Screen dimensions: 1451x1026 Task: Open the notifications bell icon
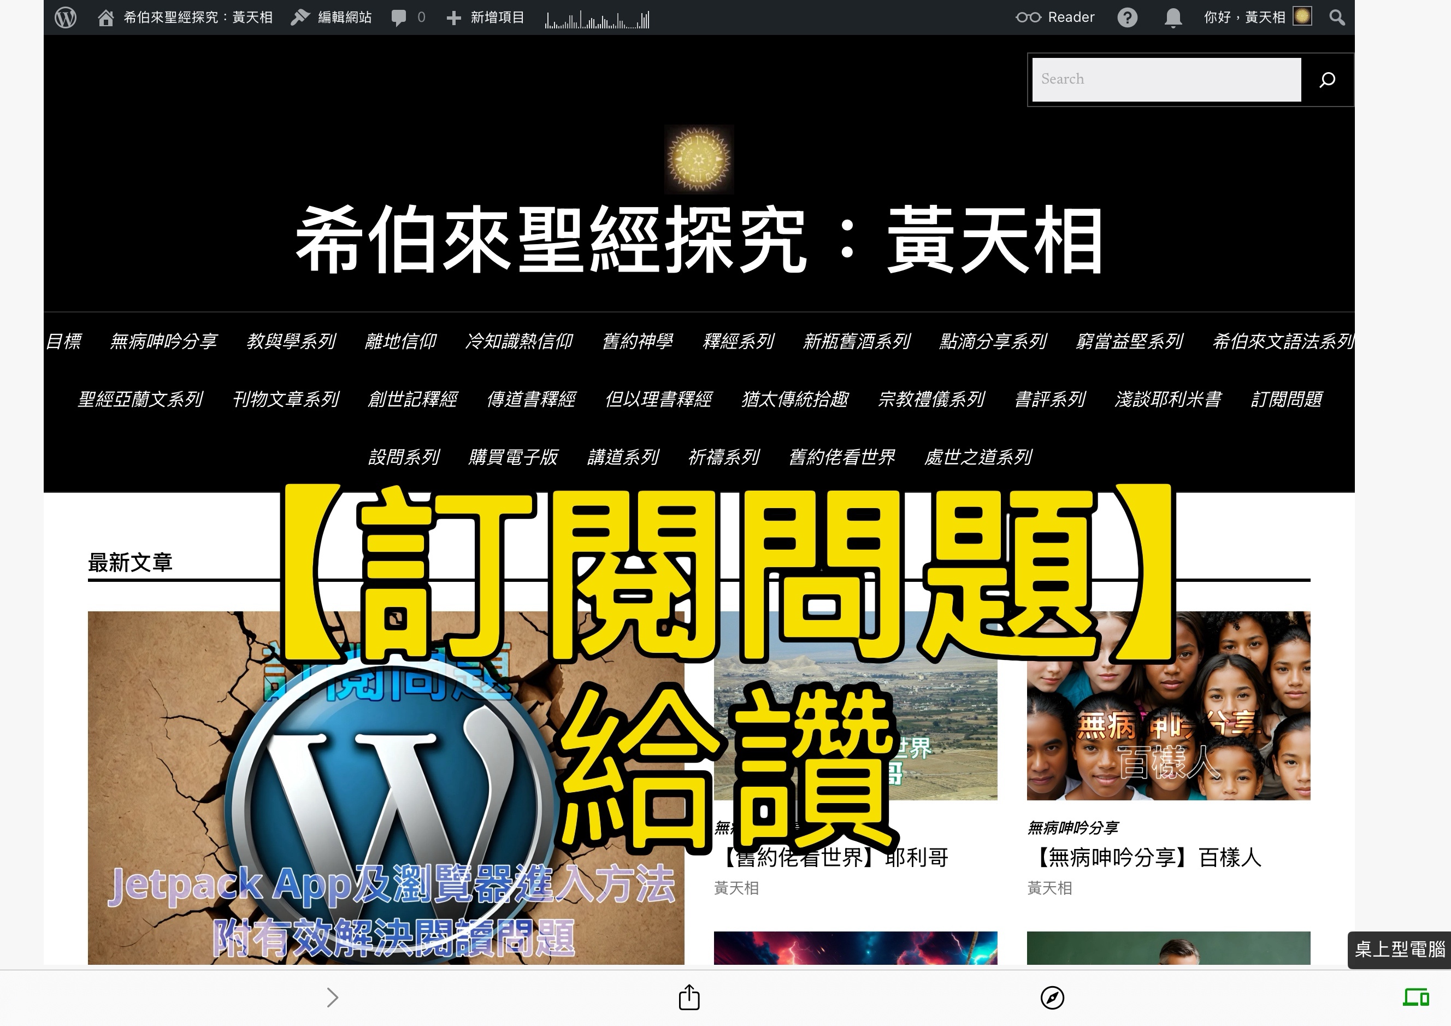[1173, 17]
